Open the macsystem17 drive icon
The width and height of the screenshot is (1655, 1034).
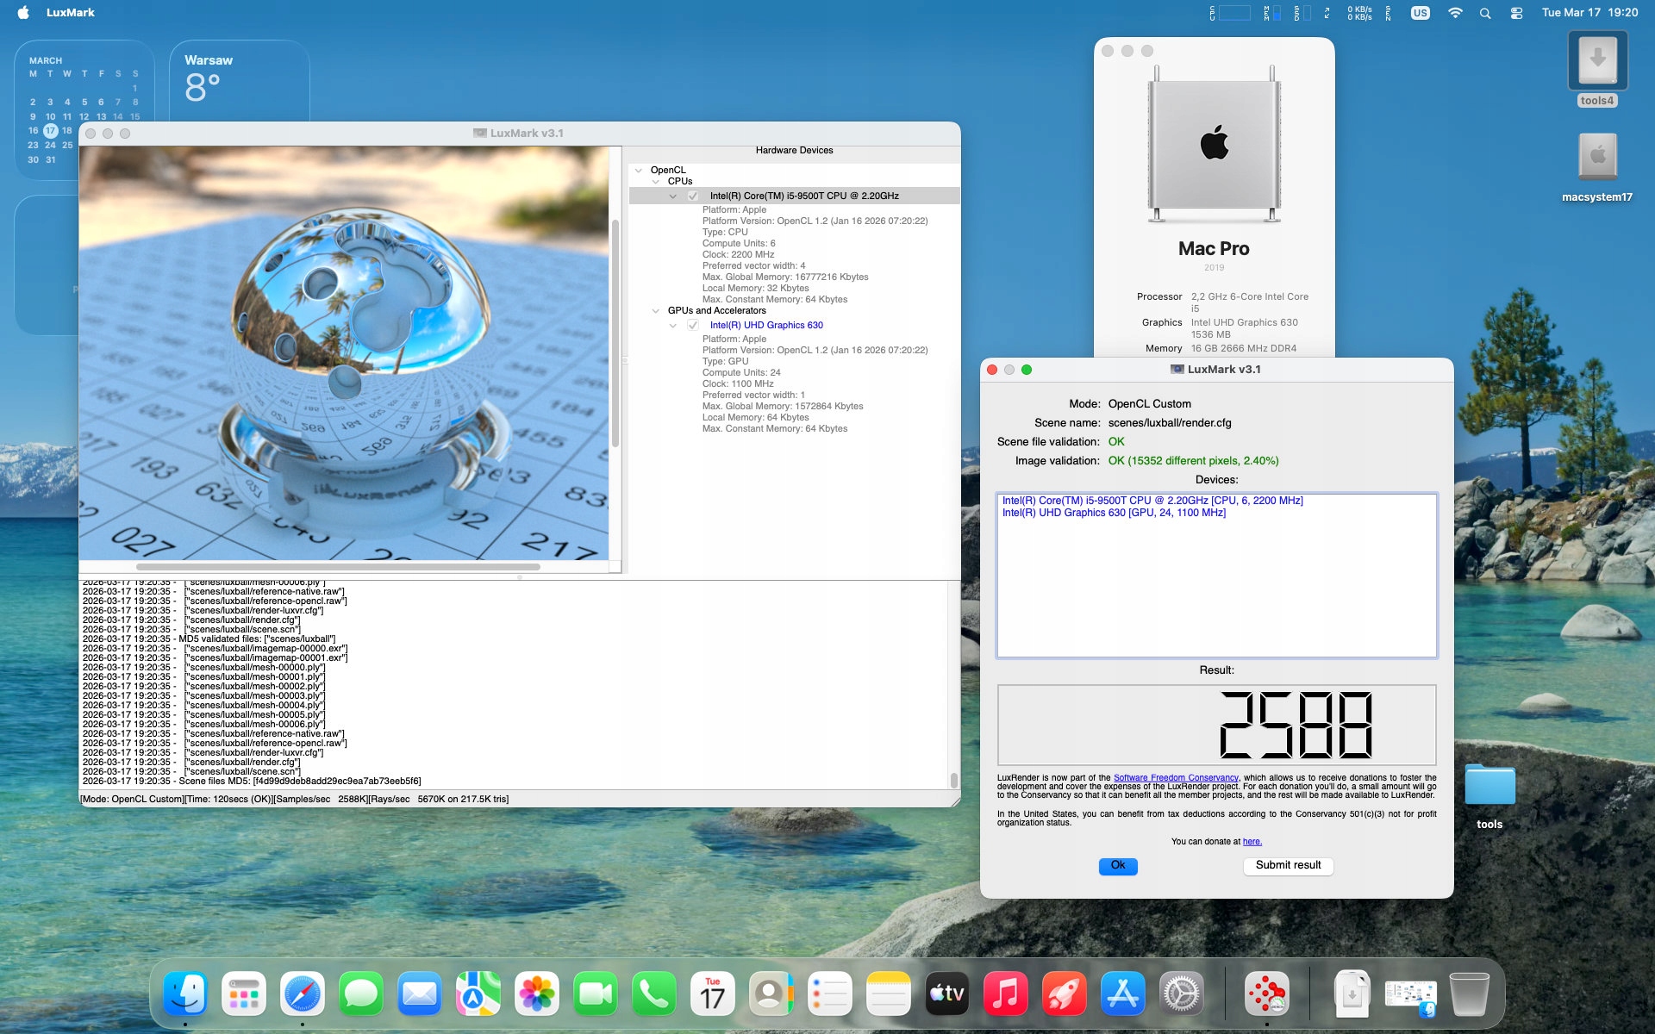click(x=1596, y=158)
